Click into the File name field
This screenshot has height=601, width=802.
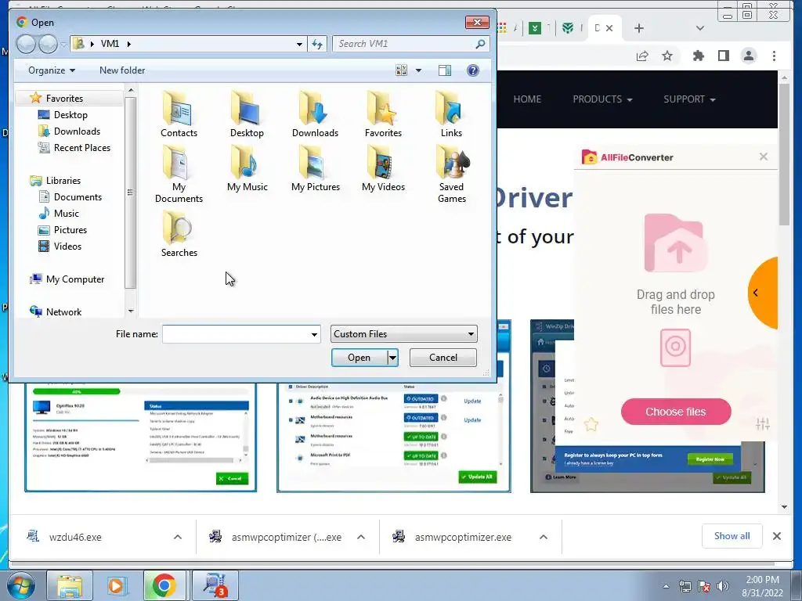coord(236,334)
